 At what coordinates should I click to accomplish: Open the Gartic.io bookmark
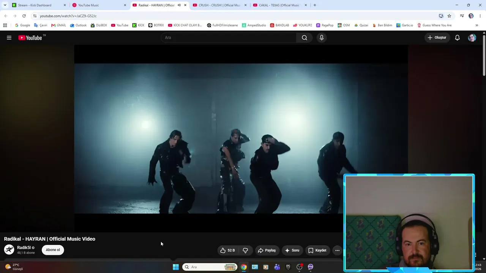405,25
